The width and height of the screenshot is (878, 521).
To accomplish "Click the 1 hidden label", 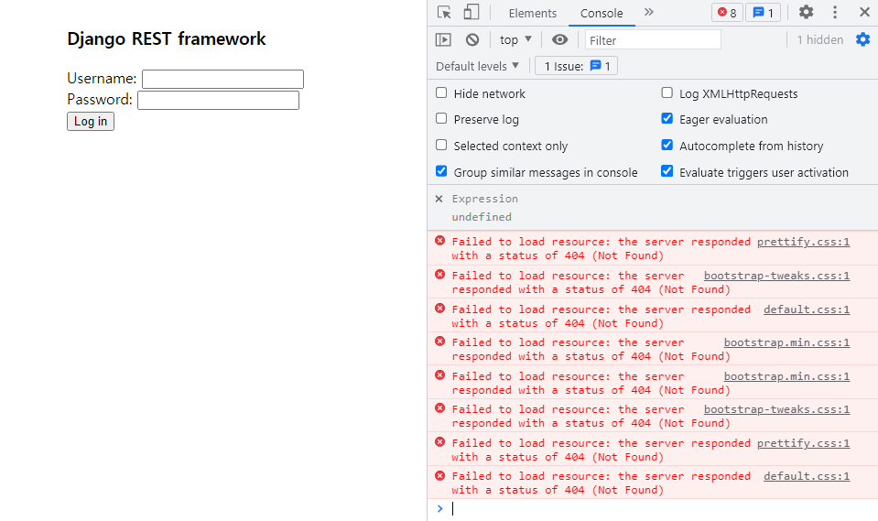I will [x=819, y=39].
